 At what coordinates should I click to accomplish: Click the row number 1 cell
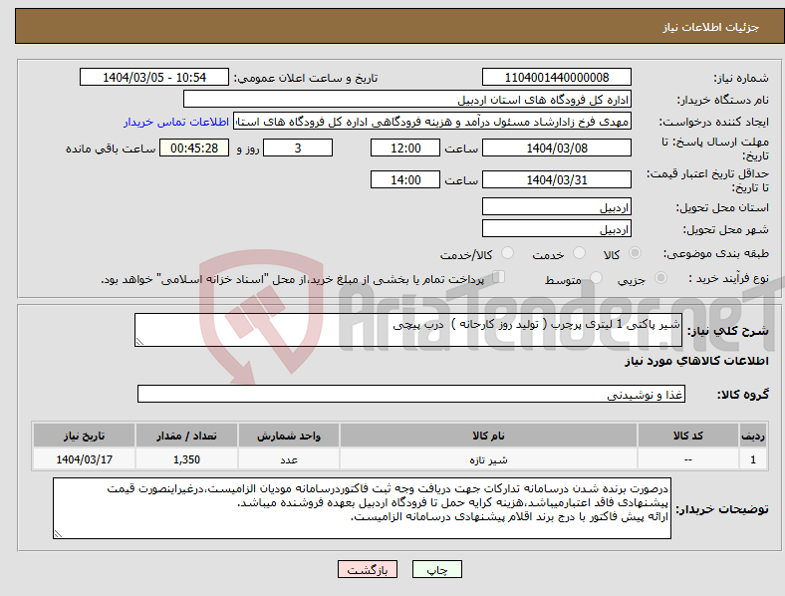click(x=753, y=459)
